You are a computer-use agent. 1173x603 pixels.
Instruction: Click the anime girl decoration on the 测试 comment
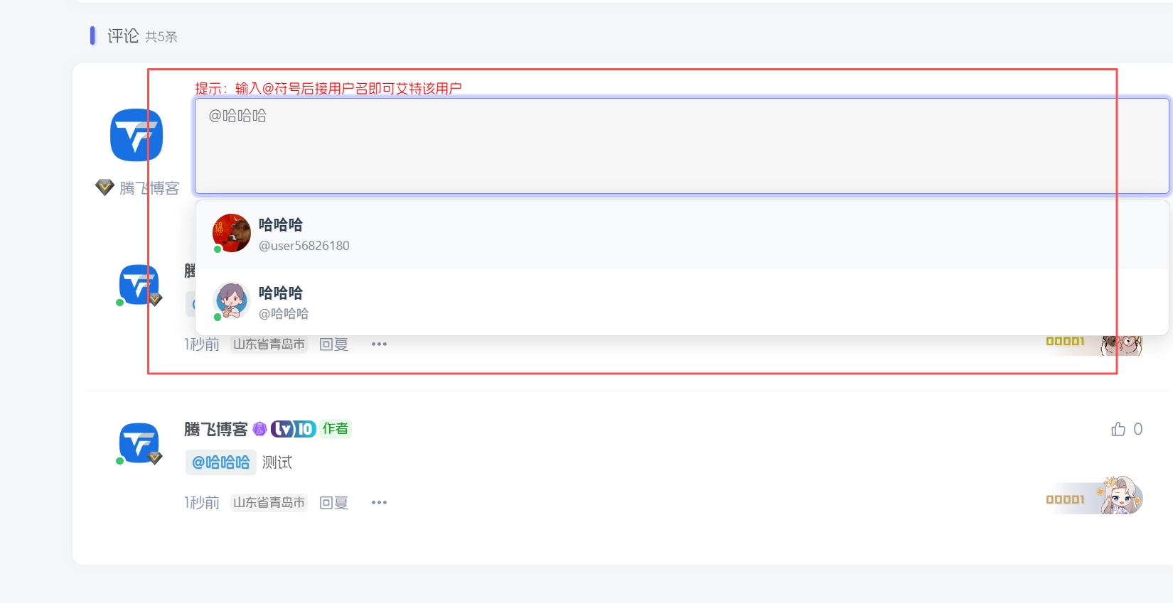1121,495
